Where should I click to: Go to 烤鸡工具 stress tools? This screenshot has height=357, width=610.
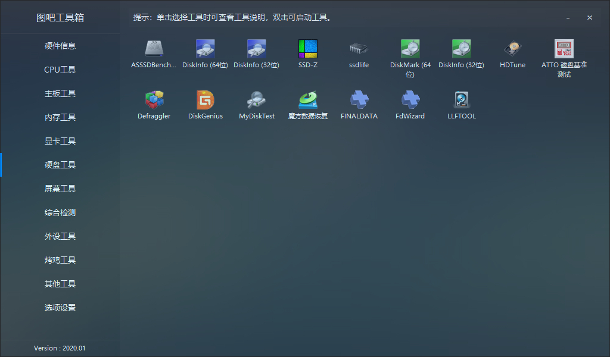coord(60,260)
